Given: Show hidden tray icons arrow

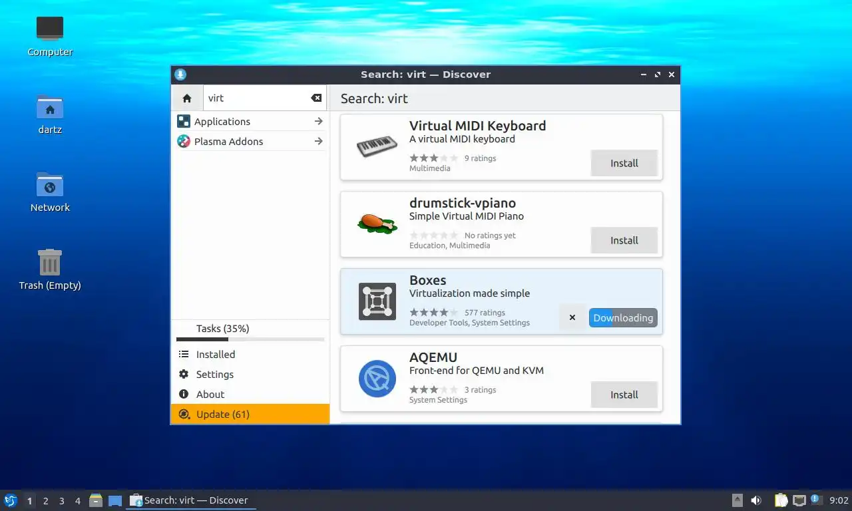Looking at the screenshot, I should [738, 500].
